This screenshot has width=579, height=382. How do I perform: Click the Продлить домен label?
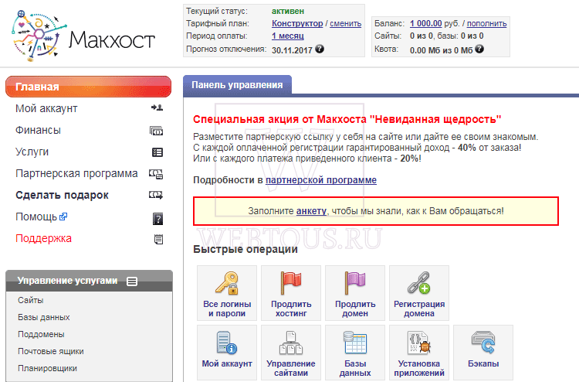tap(355, 309)
